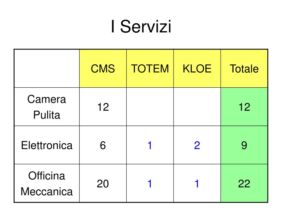Select the KLOE column header
Image resolution: width=282 pixels, height=211 pixels.
tap(197, 68)
